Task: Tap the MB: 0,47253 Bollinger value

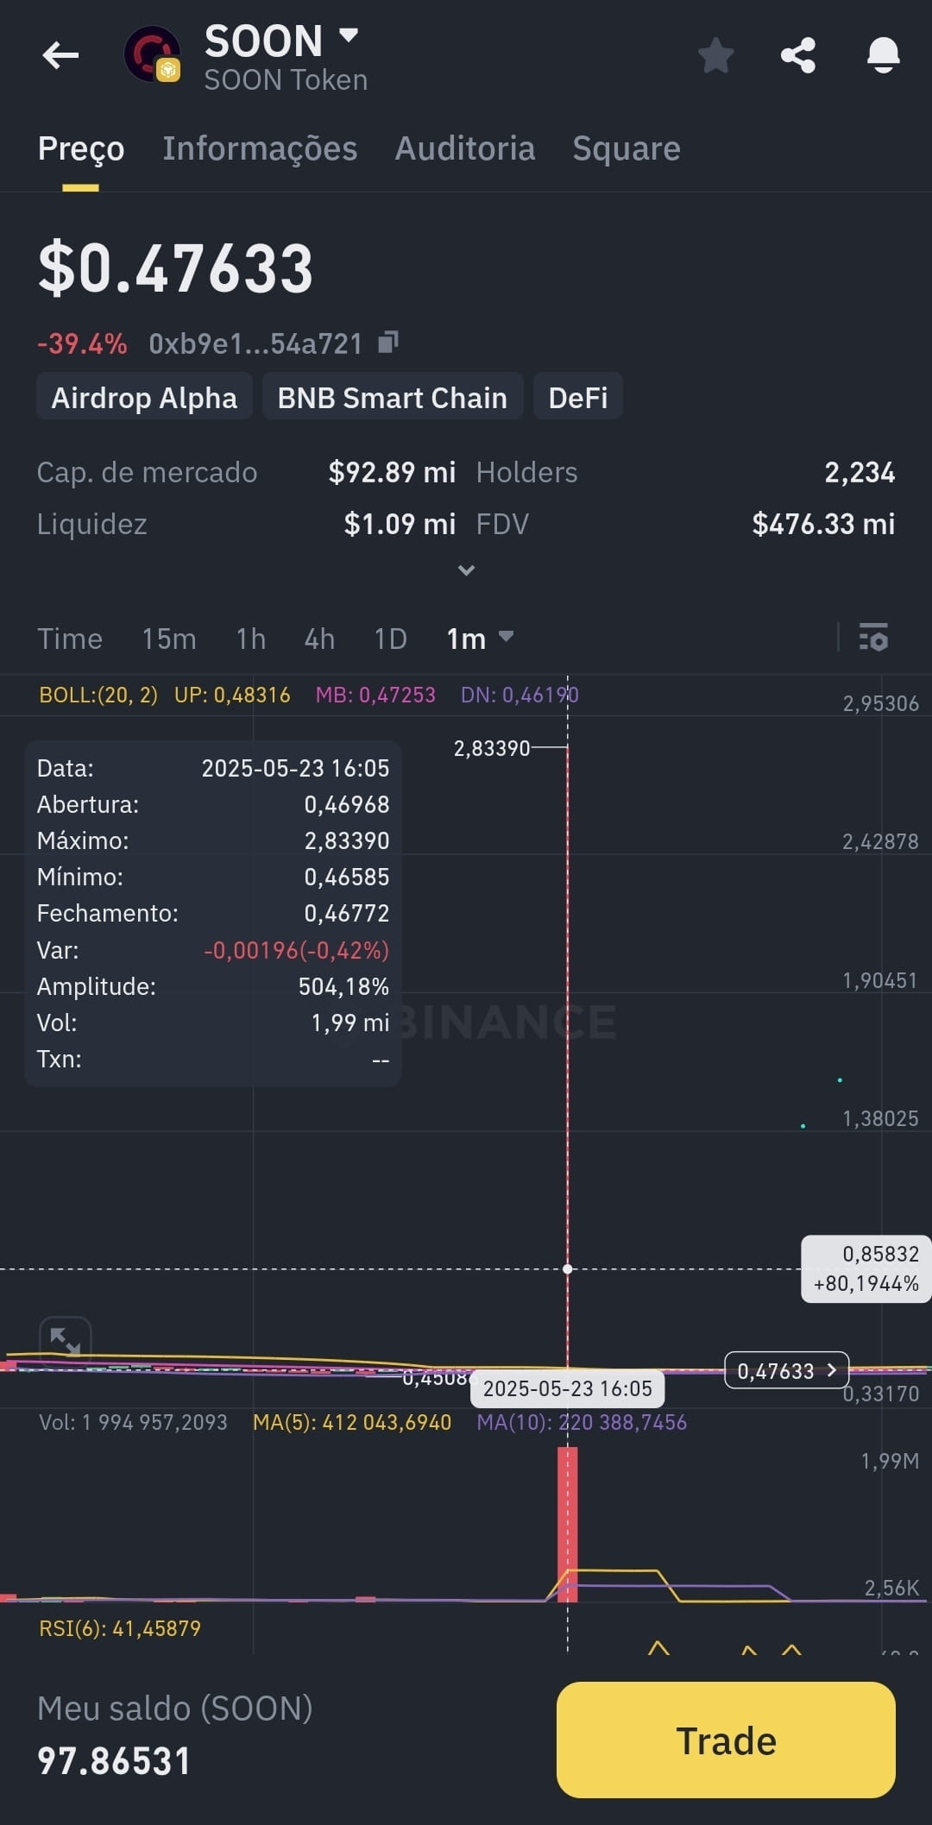Action: pos(375,695)
